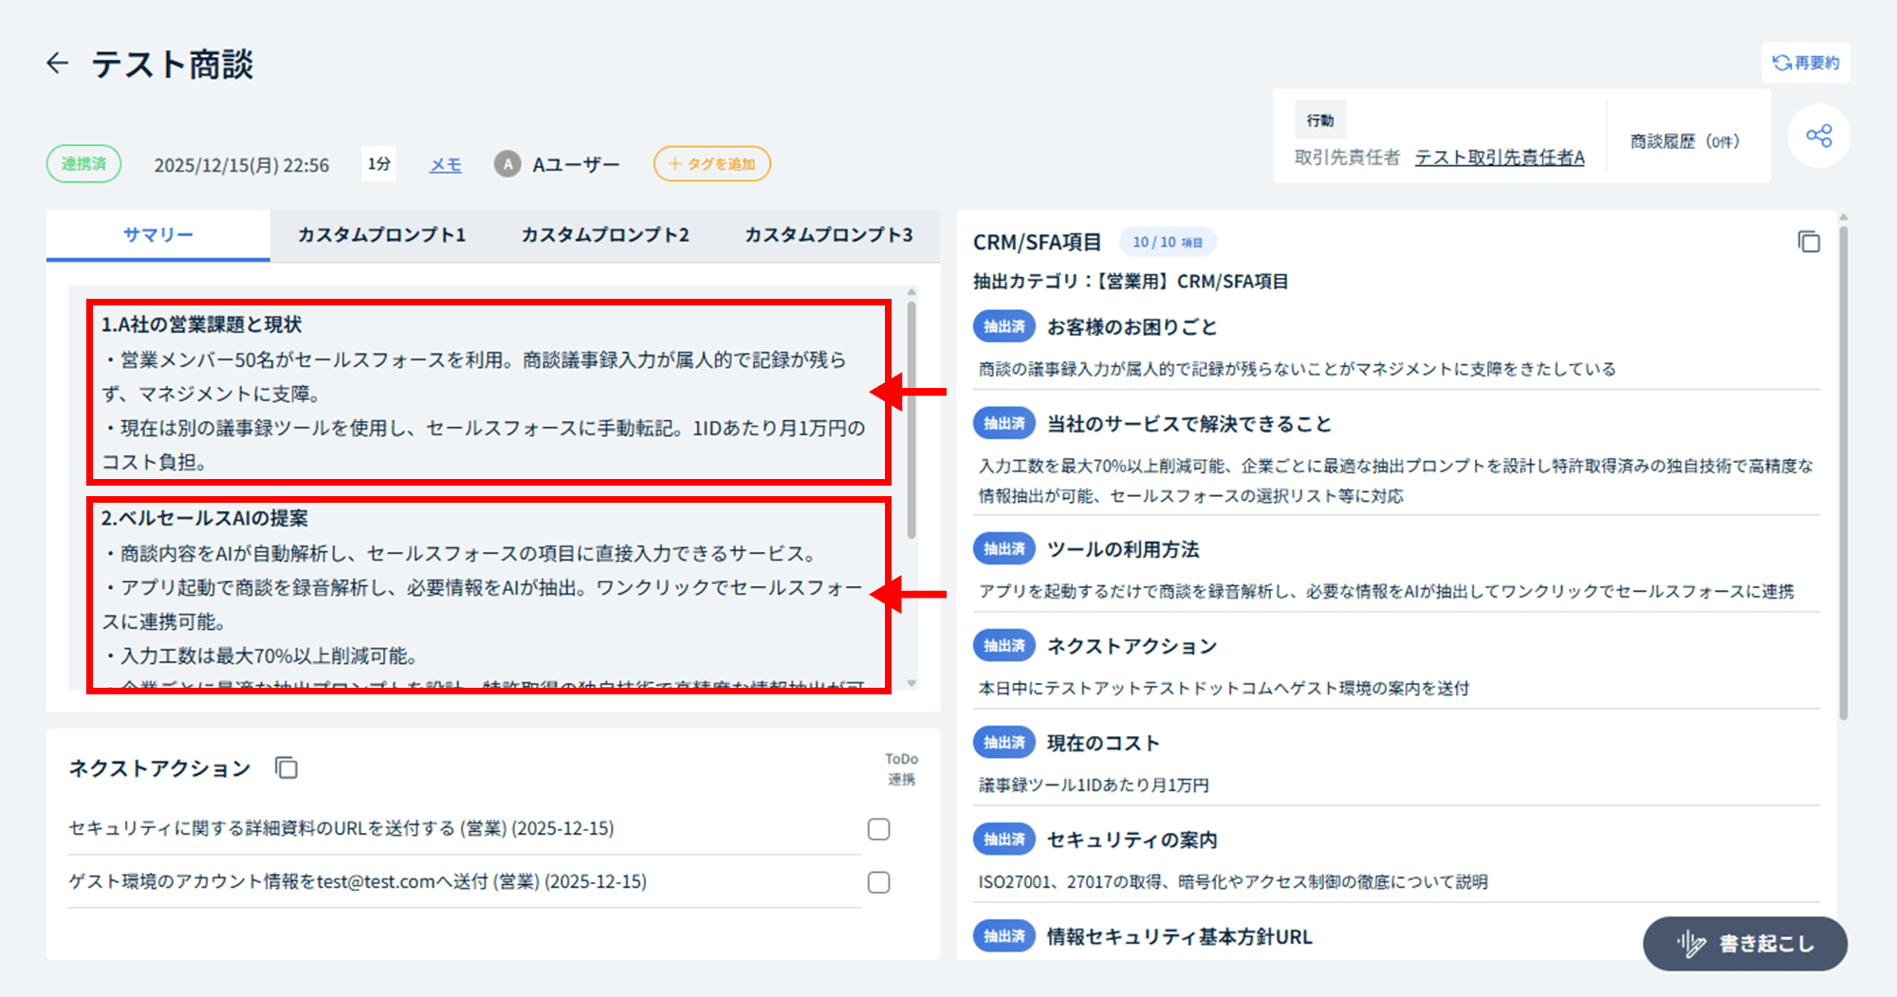1897x997 pixels.
Task: Switch to the サマリー tab
Action: (157, 235)
